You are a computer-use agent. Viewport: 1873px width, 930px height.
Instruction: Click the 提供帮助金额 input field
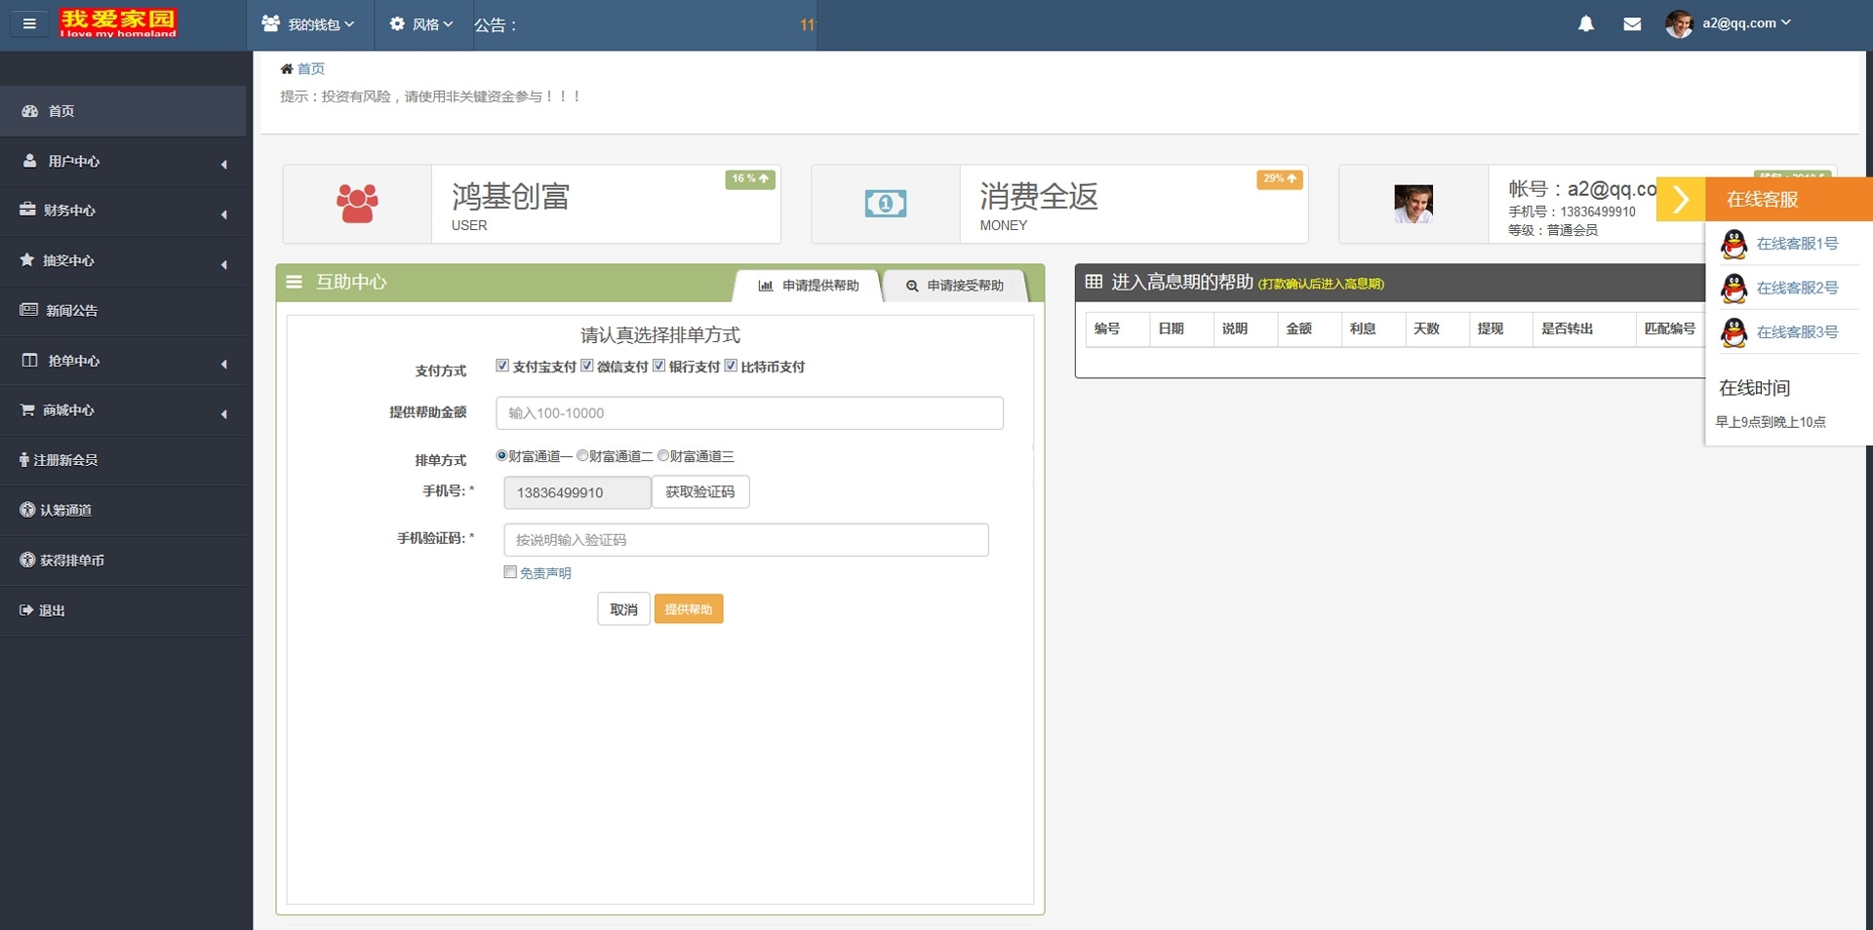749,413
